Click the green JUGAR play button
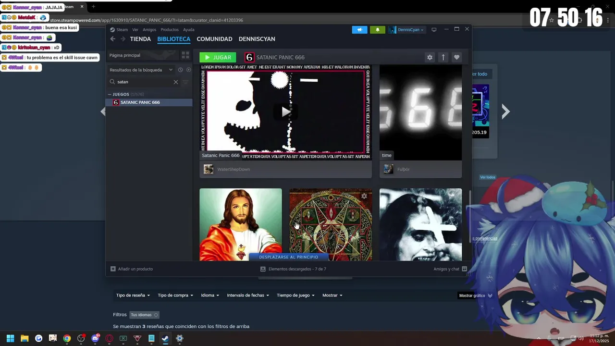The width and height of the screenshot is (615, 346). click(218, 57)
